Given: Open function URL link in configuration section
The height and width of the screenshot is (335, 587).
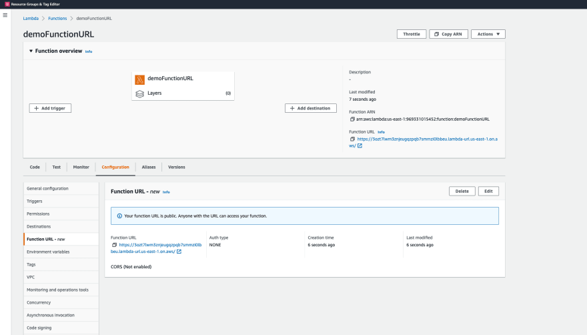Looking at the screenshot, I should point(156,248).
